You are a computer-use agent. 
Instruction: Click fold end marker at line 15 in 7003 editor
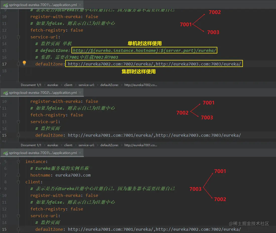18,229
